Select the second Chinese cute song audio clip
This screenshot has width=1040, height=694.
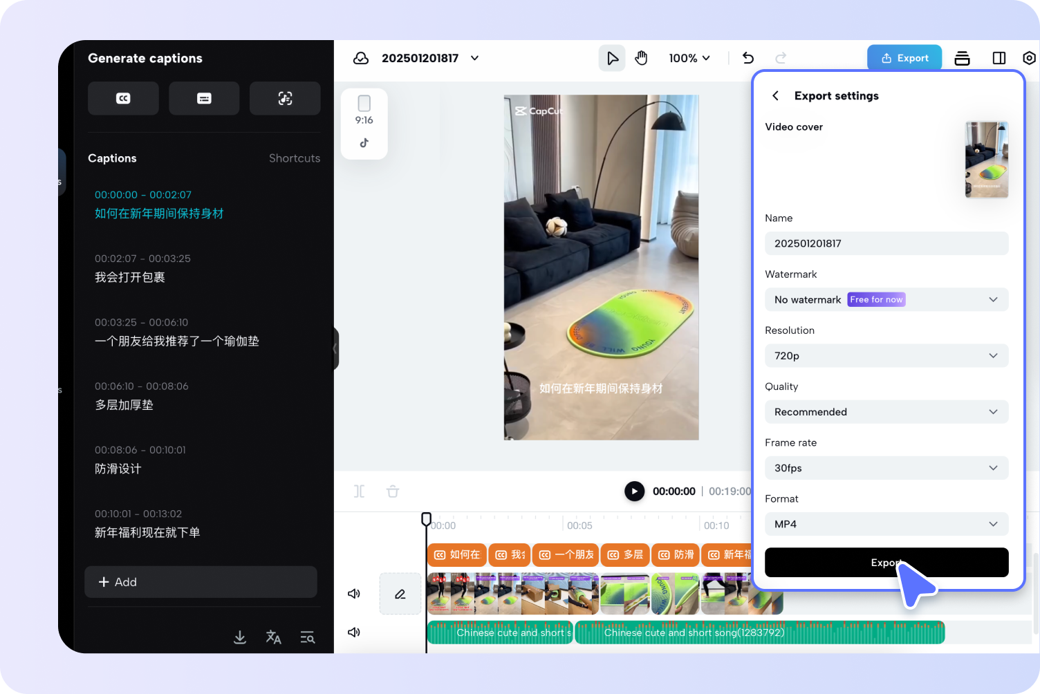[x=760, y=632]
